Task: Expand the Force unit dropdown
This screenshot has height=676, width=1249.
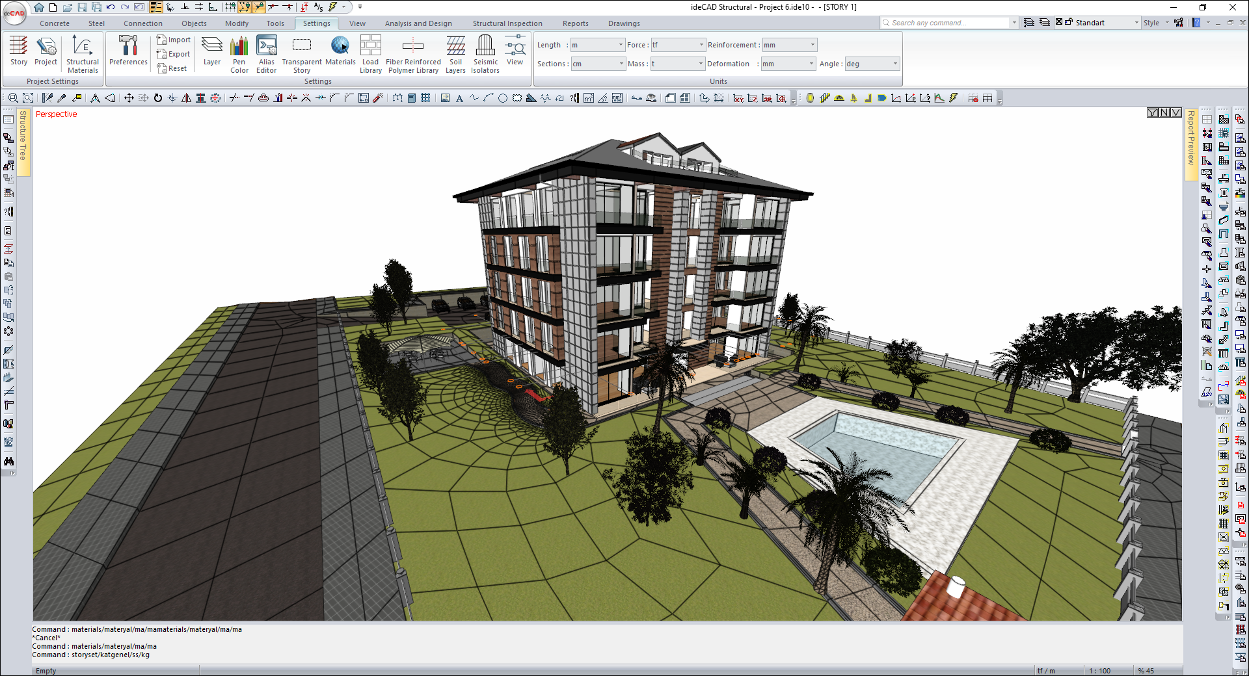Action: pos(701,45)
